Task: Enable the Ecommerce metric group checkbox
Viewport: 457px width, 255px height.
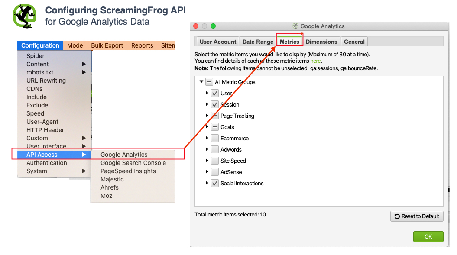Action: (215, 138)
